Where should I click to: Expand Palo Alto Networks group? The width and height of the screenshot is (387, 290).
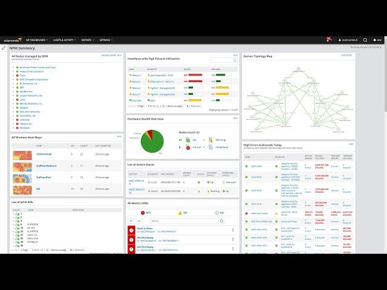(13, 112)
